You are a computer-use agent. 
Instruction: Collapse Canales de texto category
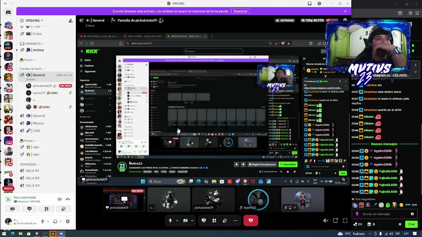[x=32, y=69]
